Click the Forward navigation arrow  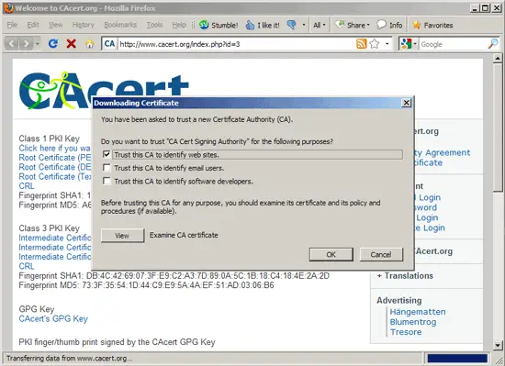26,44
